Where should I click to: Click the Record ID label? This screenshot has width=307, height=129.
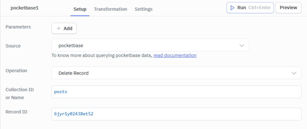(16, 112)
